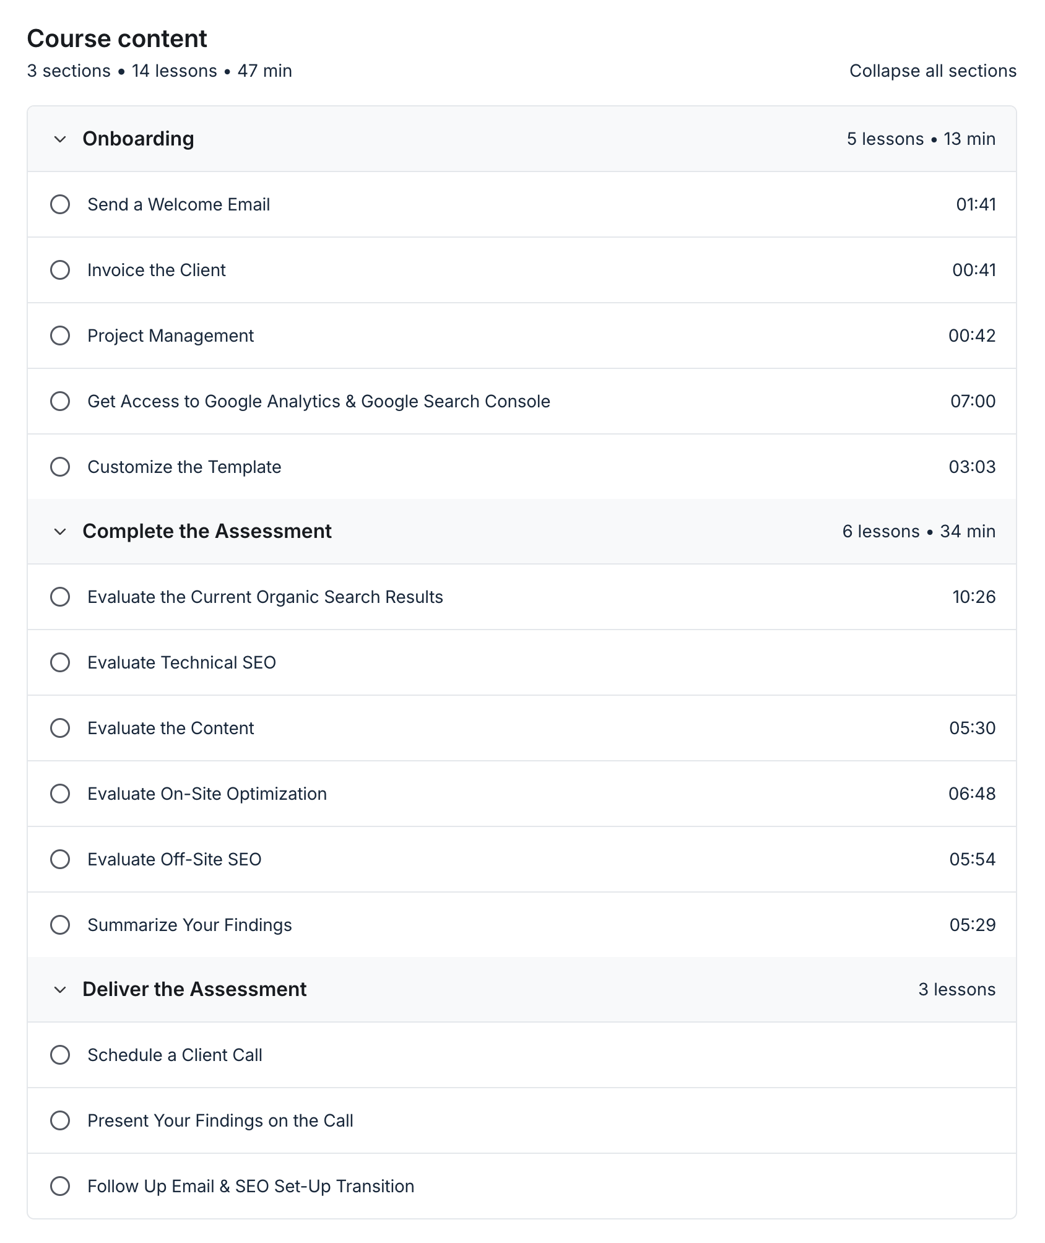This screenshot has width=1045, height=1243.
Task: Click the Collapse all sections link
Action: 932,71
